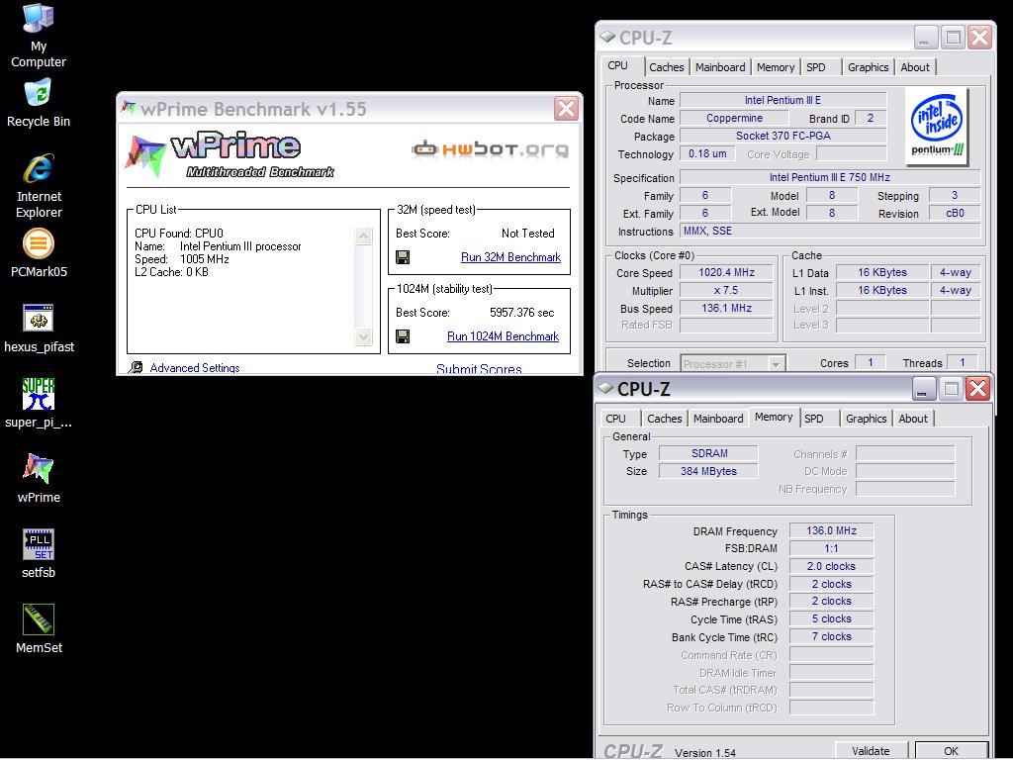Screen dimensions: 1013x760
Task: Click FSB:DRAM ratio value 1:1
Action: point(831,548)
